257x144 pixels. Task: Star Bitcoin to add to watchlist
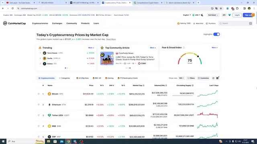coord(39,94)
